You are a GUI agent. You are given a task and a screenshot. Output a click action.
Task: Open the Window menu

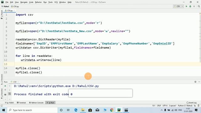(x=62, y=2)
